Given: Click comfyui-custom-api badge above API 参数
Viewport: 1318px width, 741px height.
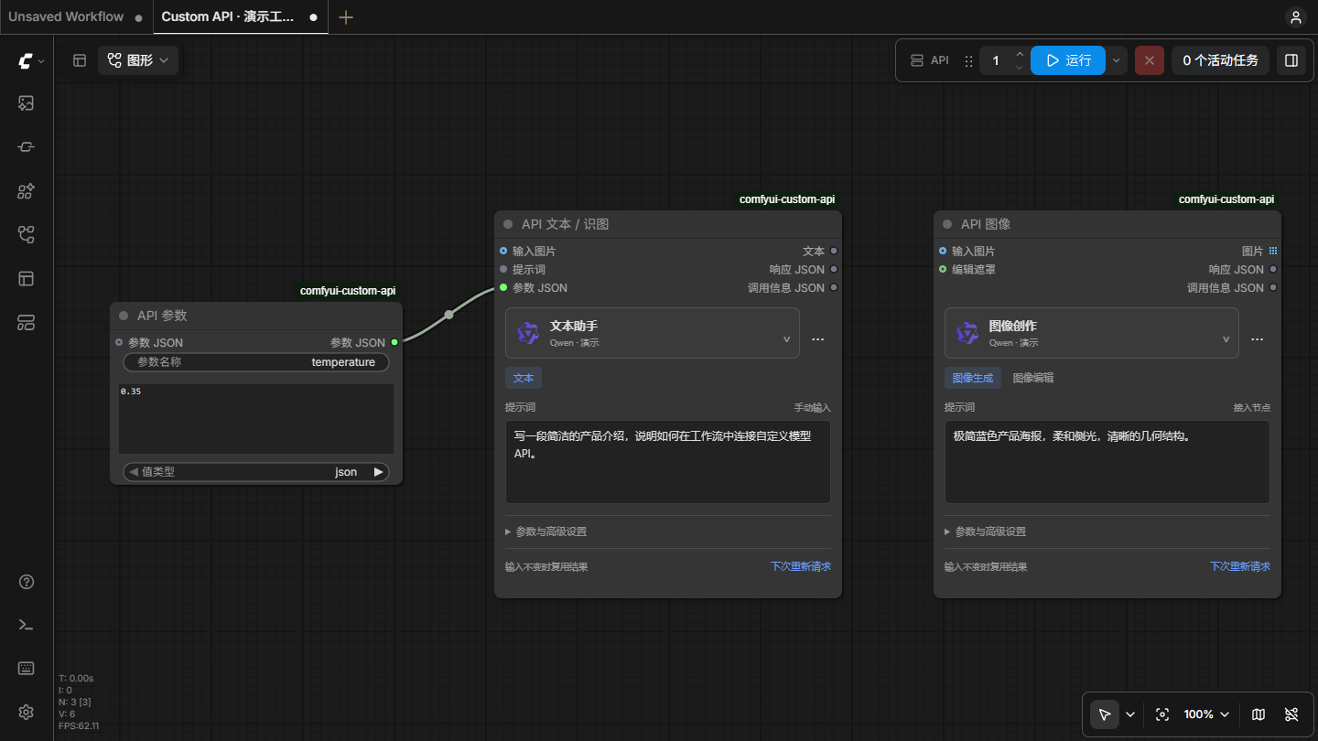Looking at the screenshot, I should click(348, 291).
